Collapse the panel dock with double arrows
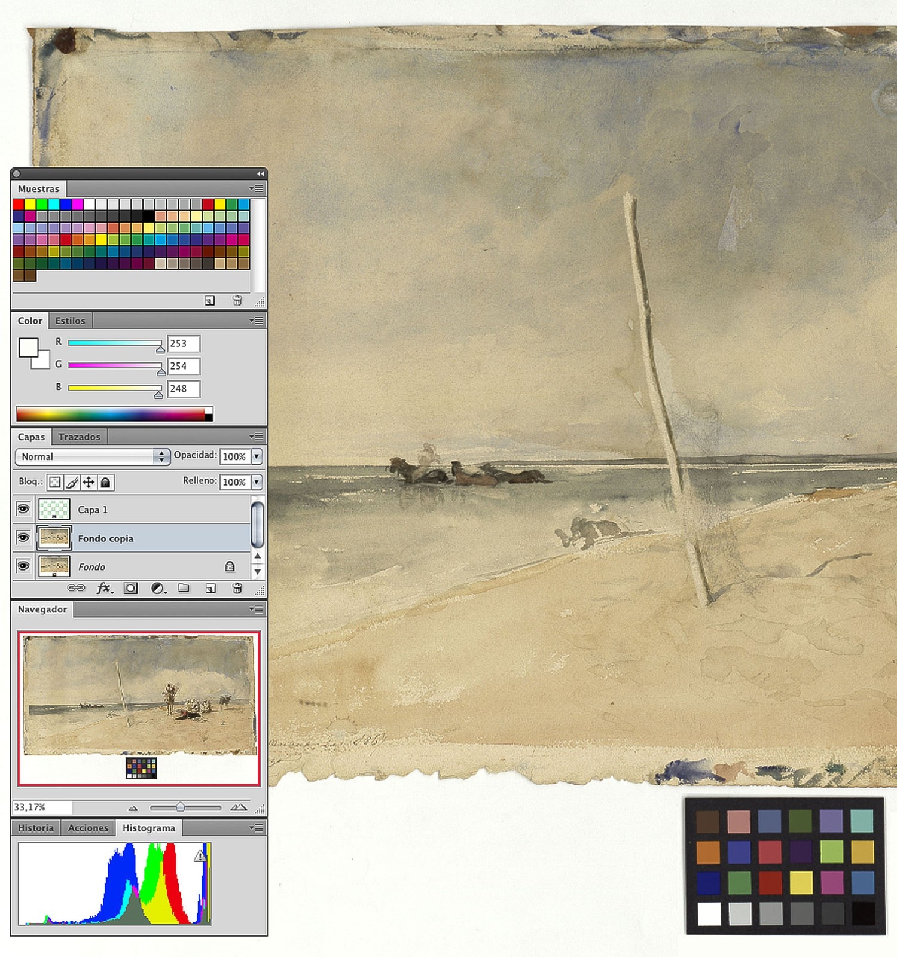The height and width of the screenshot is (957, 897). tap(261, 173)
